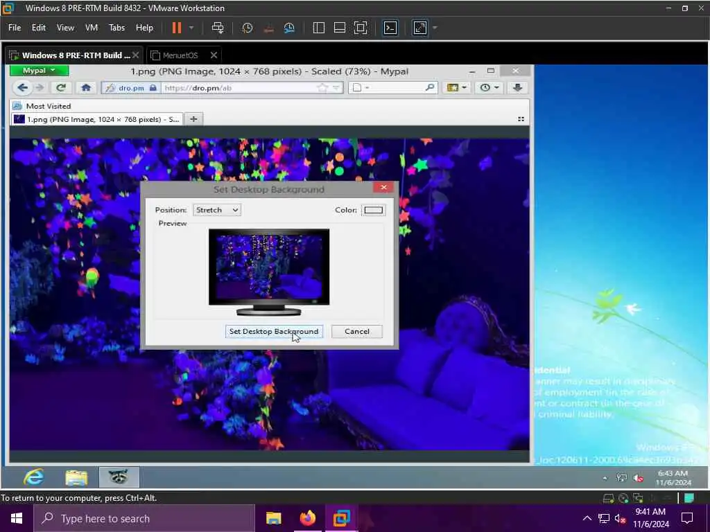Open the host notification center icon
This screenshot has width=710, height=532.
click(687, 518)
